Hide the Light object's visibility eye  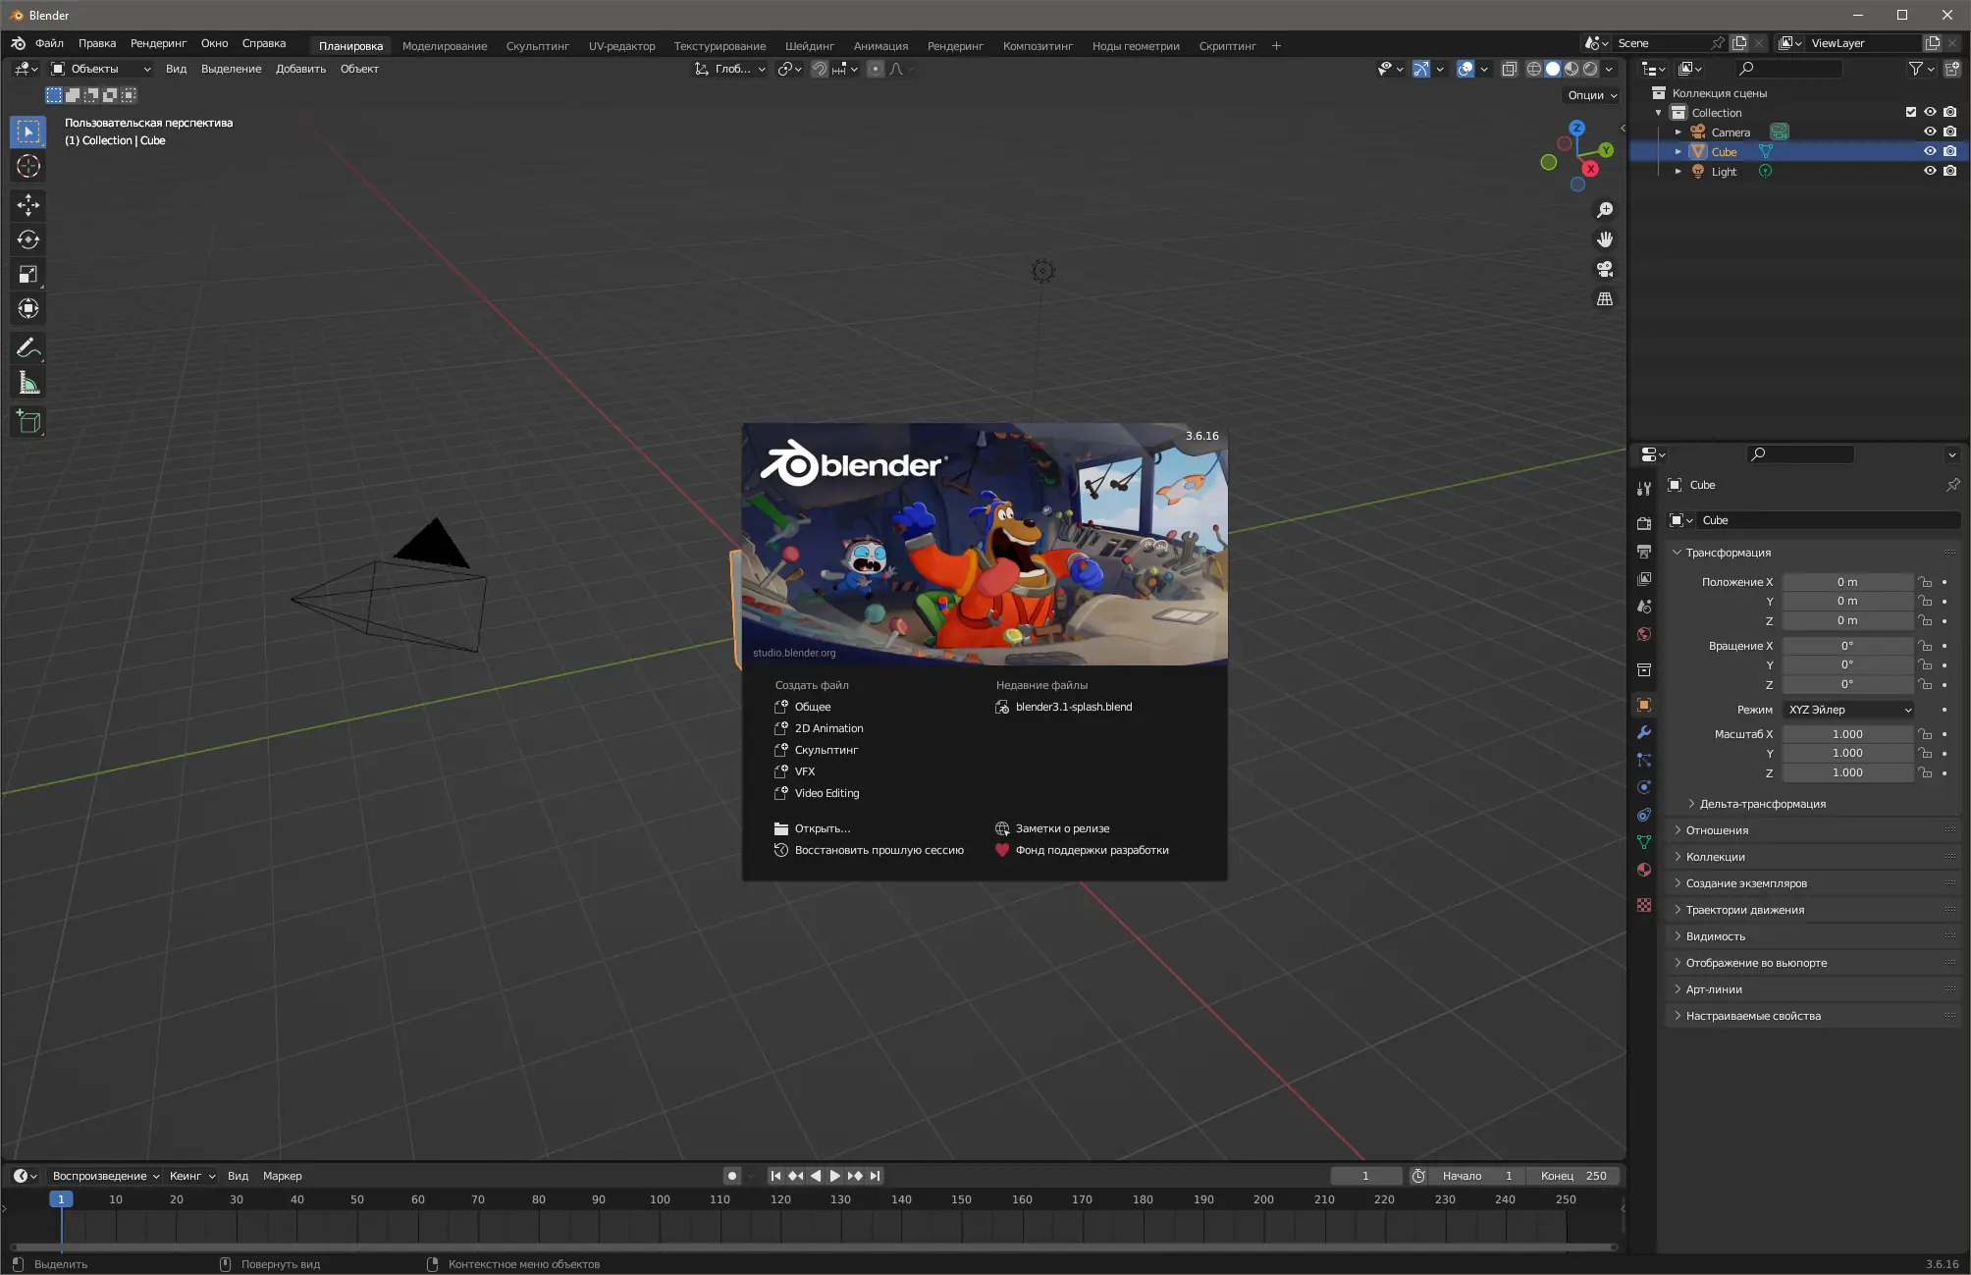1930,171
